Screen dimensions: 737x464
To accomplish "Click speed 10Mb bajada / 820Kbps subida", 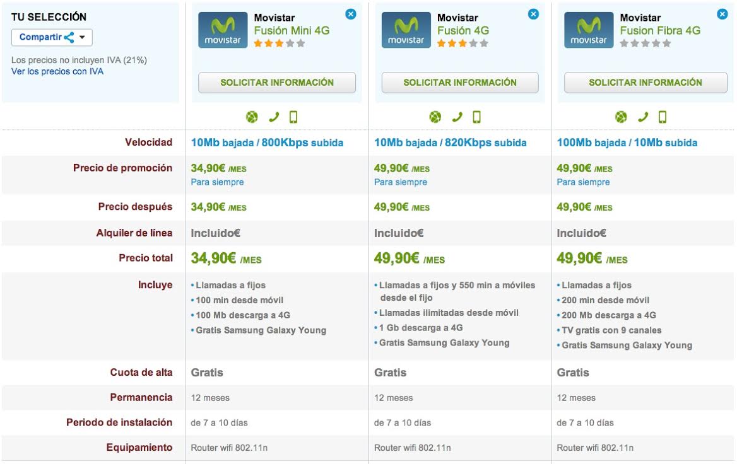I will (x=451, y=142).
